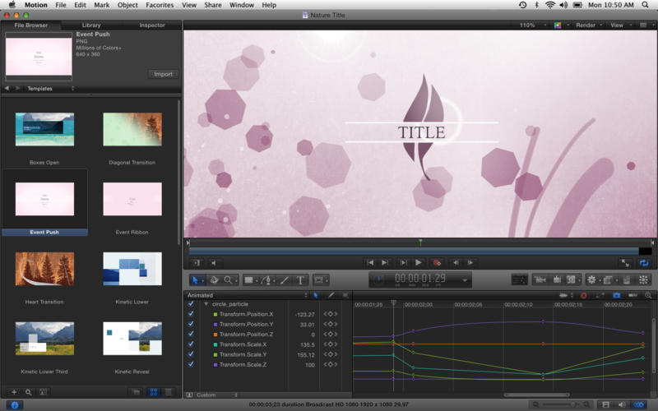Select the Rectangle shape tool
Screen dimensions: 658x411
(x=248, y=280)
